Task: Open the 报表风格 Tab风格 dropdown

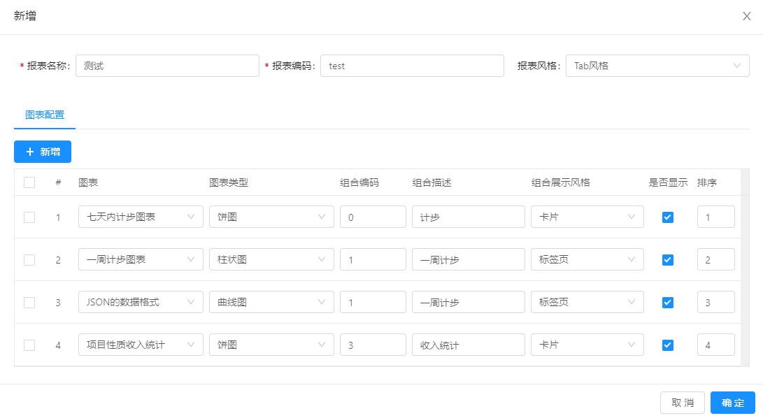Action: click(657, 66)
